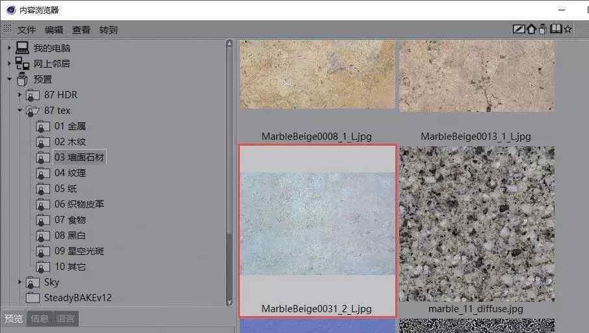Click the 03 墙面石材 folder icon
This screenshot has height=333, width=589.
click(x=43, y=158)
